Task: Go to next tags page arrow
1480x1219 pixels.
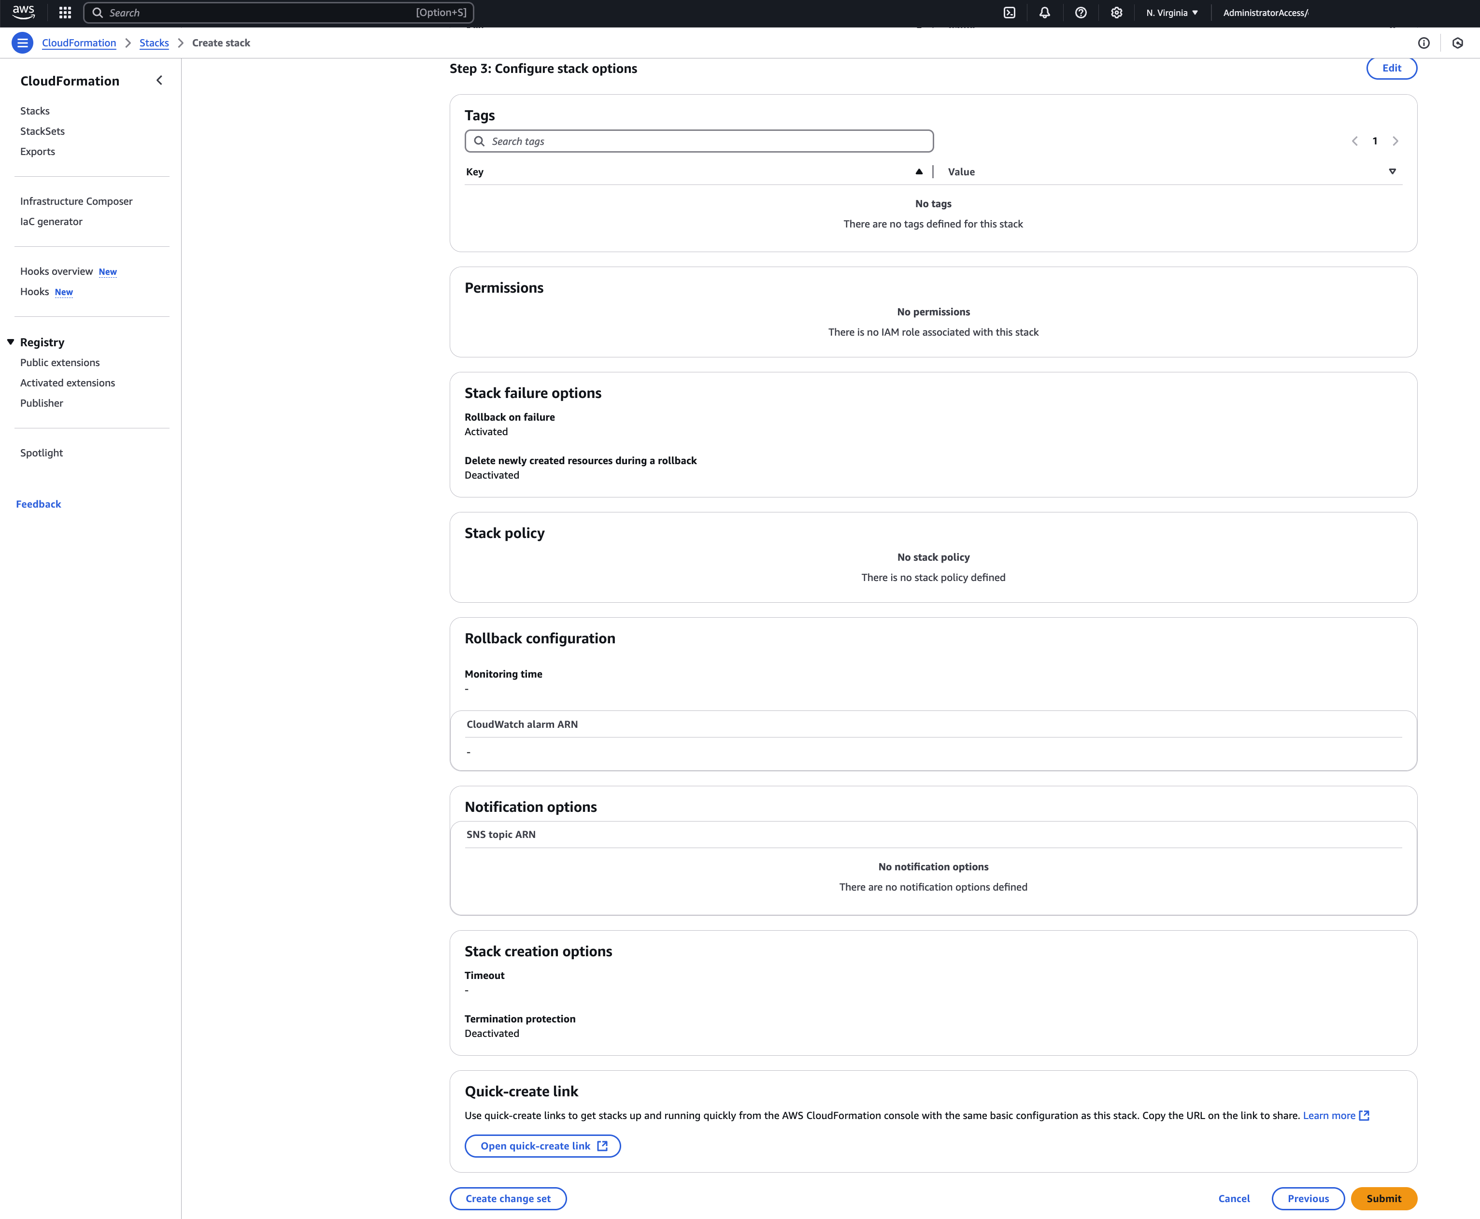Action: pos(1395,141)
